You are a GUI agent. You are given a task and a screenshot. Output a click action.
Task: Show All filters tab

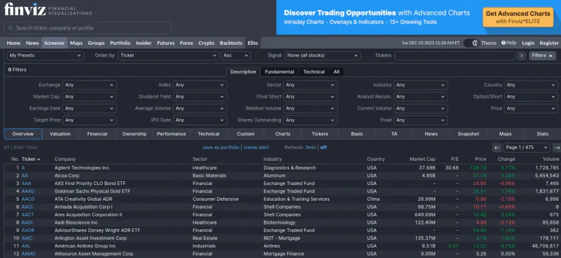337,72
